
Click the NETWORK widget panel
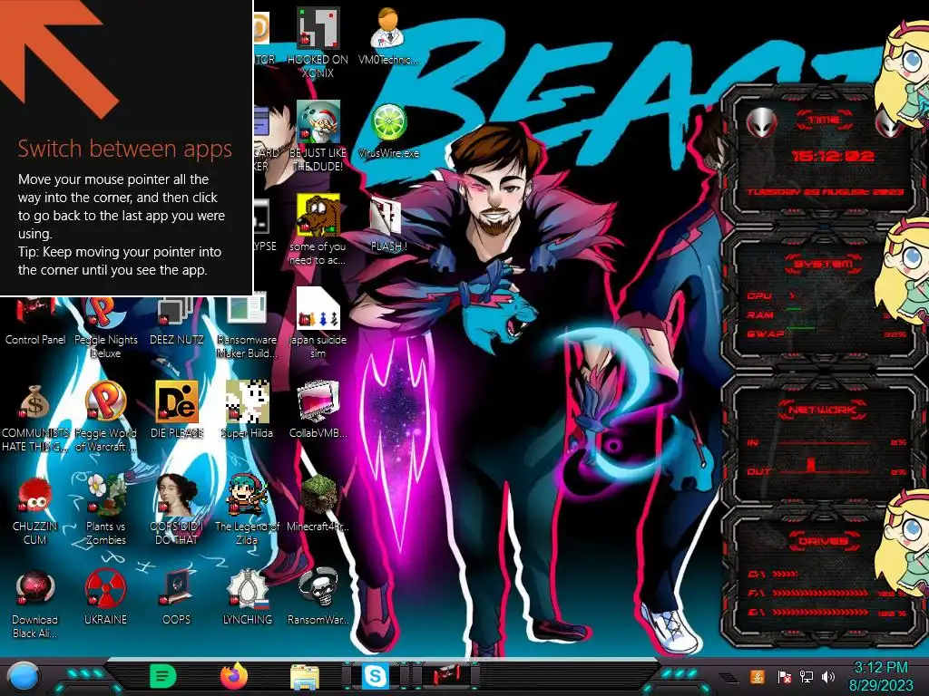824,441
